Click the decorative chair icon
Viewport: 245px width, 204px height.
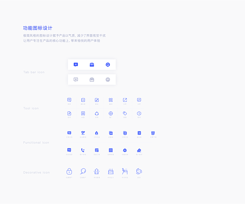(x=125, y=171)
